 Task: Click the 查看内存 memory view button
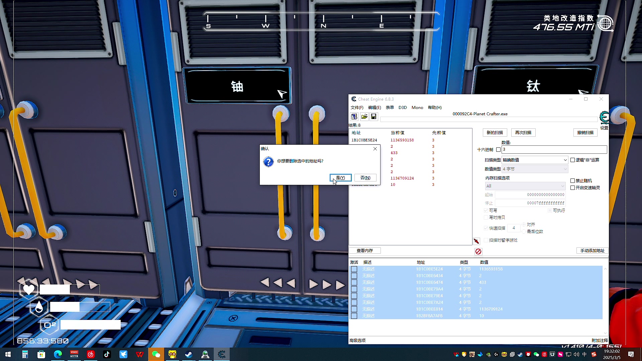point(364,251)
